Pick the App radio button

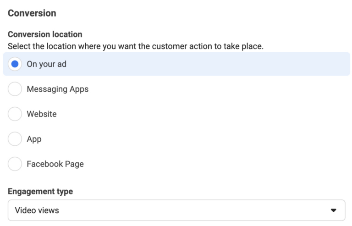click(x=15, y=139)
